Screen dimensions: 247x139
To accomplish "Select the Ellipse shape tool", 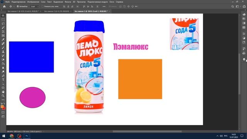I will click(x=3, y=88).
